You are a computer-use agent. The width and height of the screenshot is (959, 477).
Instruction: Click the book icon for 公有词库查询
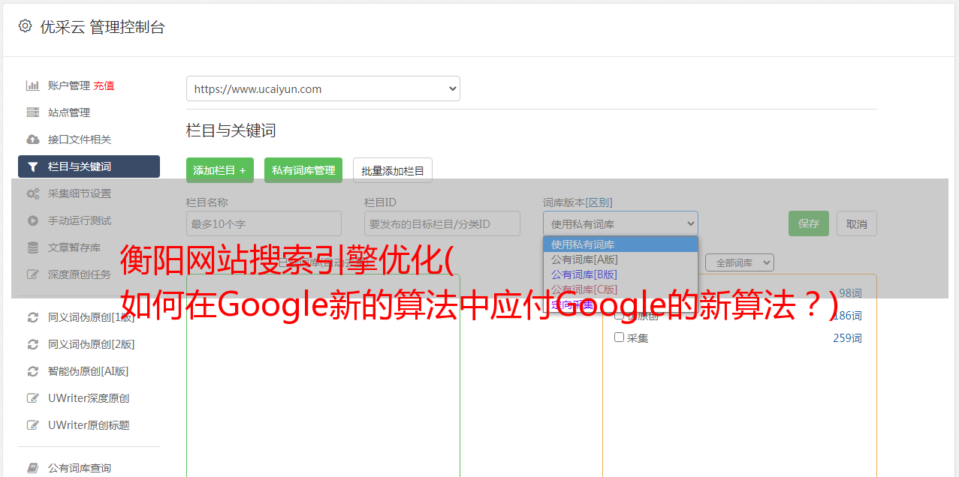[33, 468]
